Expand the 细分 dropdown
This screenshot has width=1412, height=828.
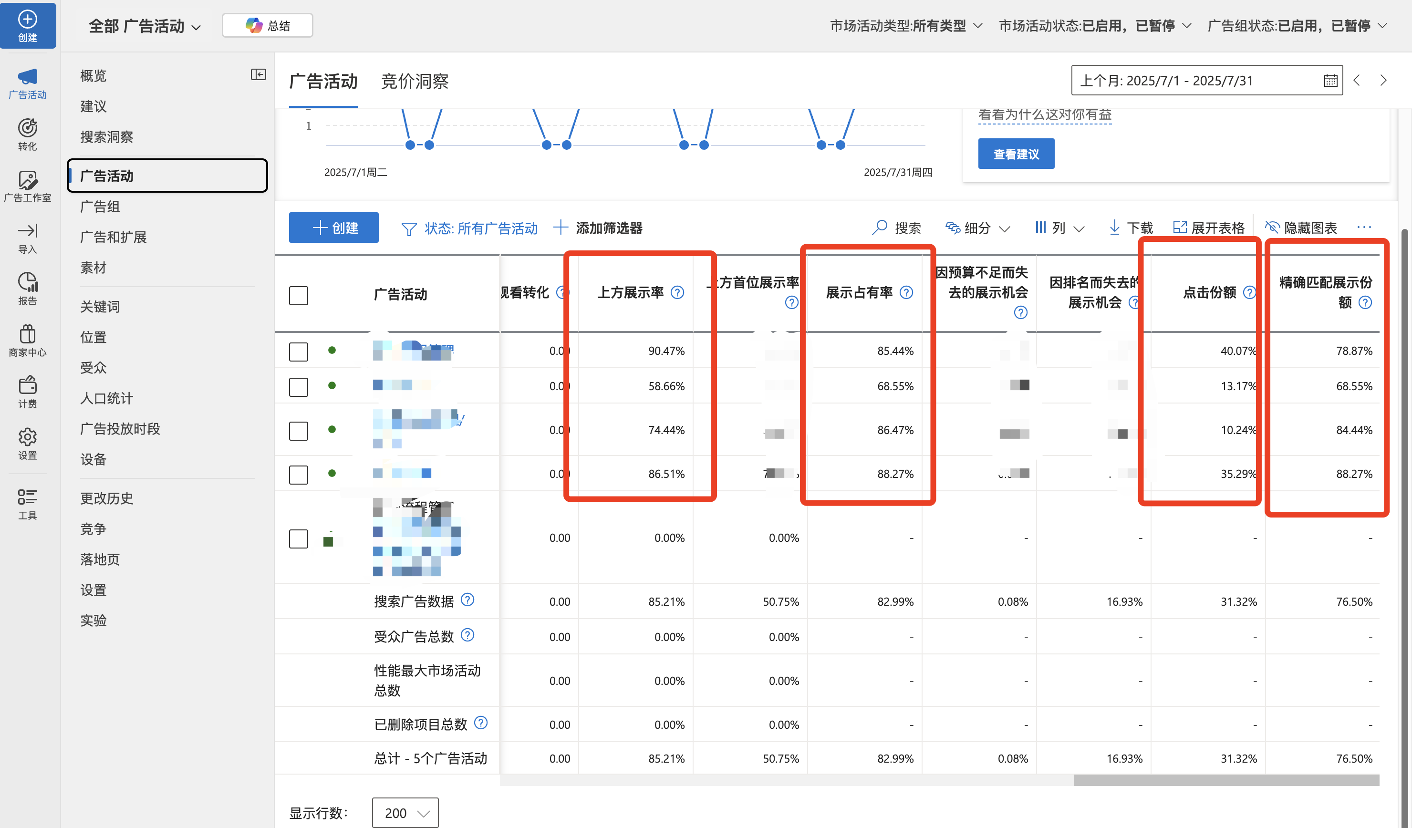click(978, 228)
